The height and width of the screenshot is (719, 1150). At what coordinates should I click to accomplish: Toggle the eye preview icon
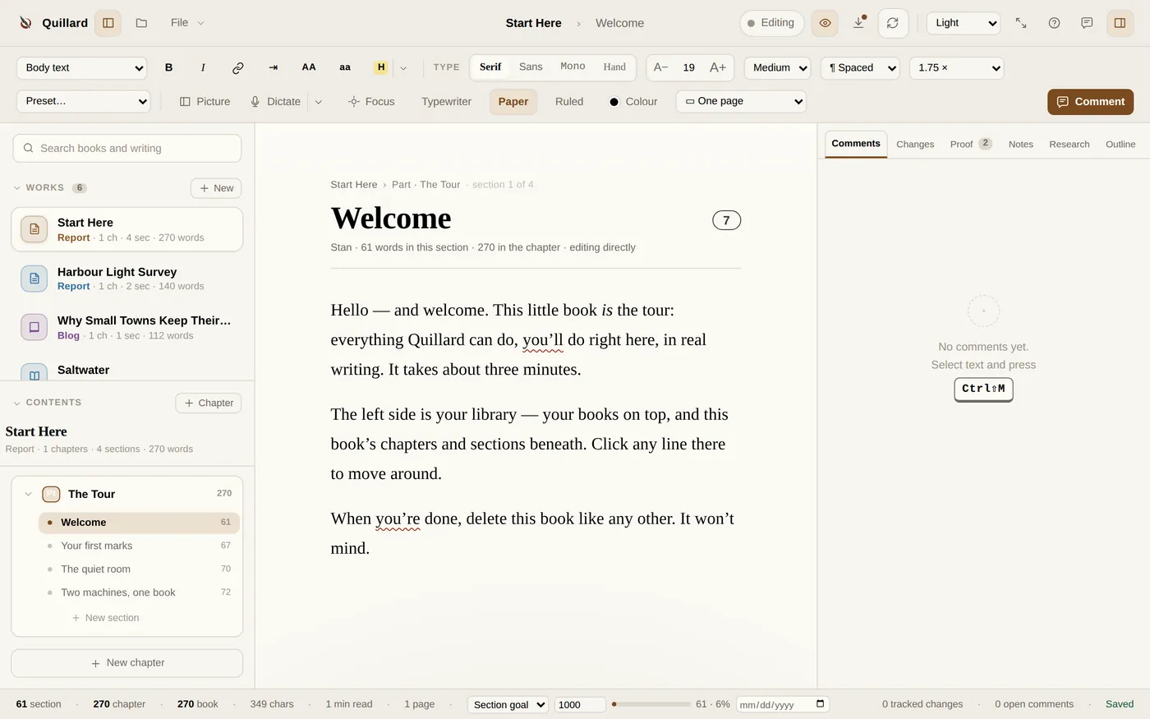(x=825, y=23)
